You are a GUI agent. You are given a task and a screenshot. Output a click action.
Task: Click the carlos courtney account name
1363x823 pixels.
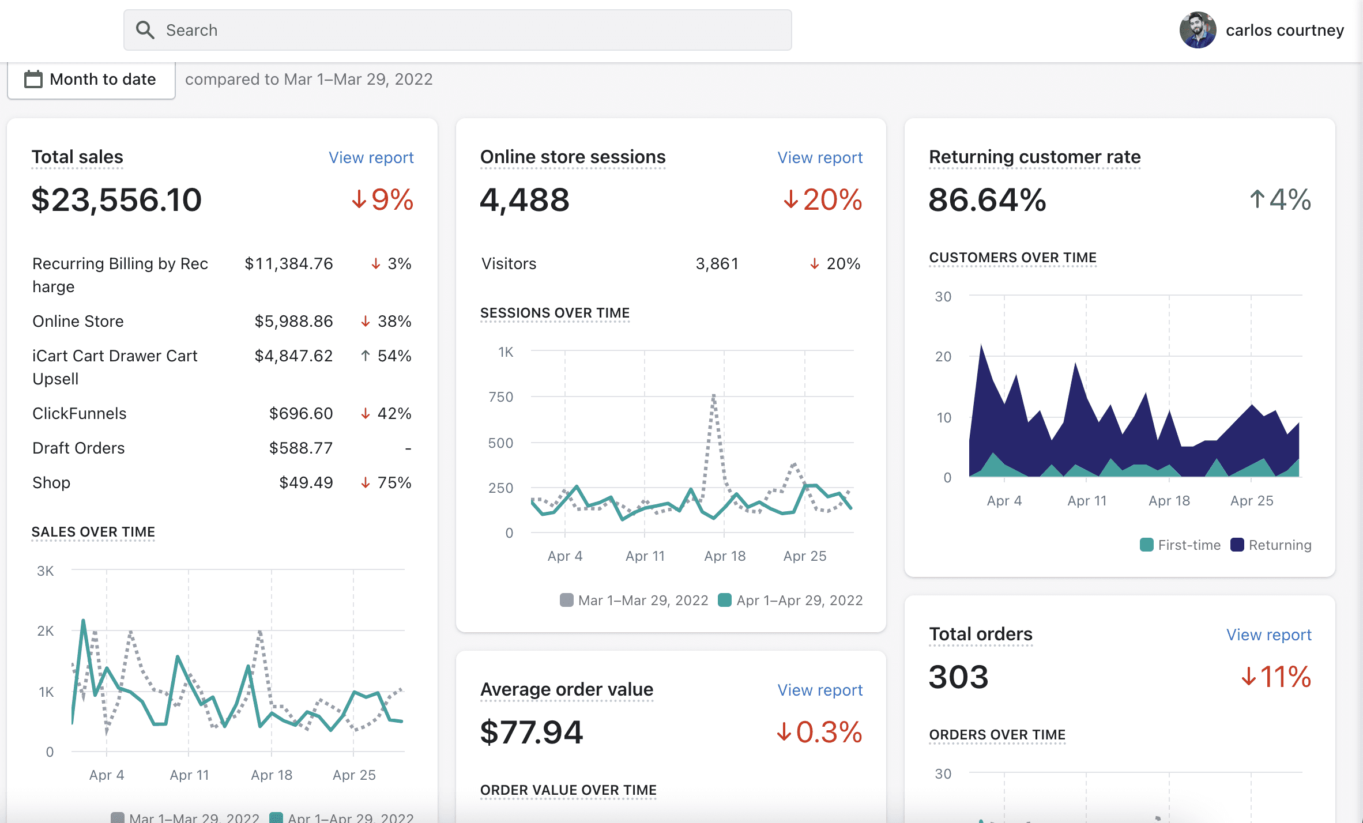[x=1285, y=30]
